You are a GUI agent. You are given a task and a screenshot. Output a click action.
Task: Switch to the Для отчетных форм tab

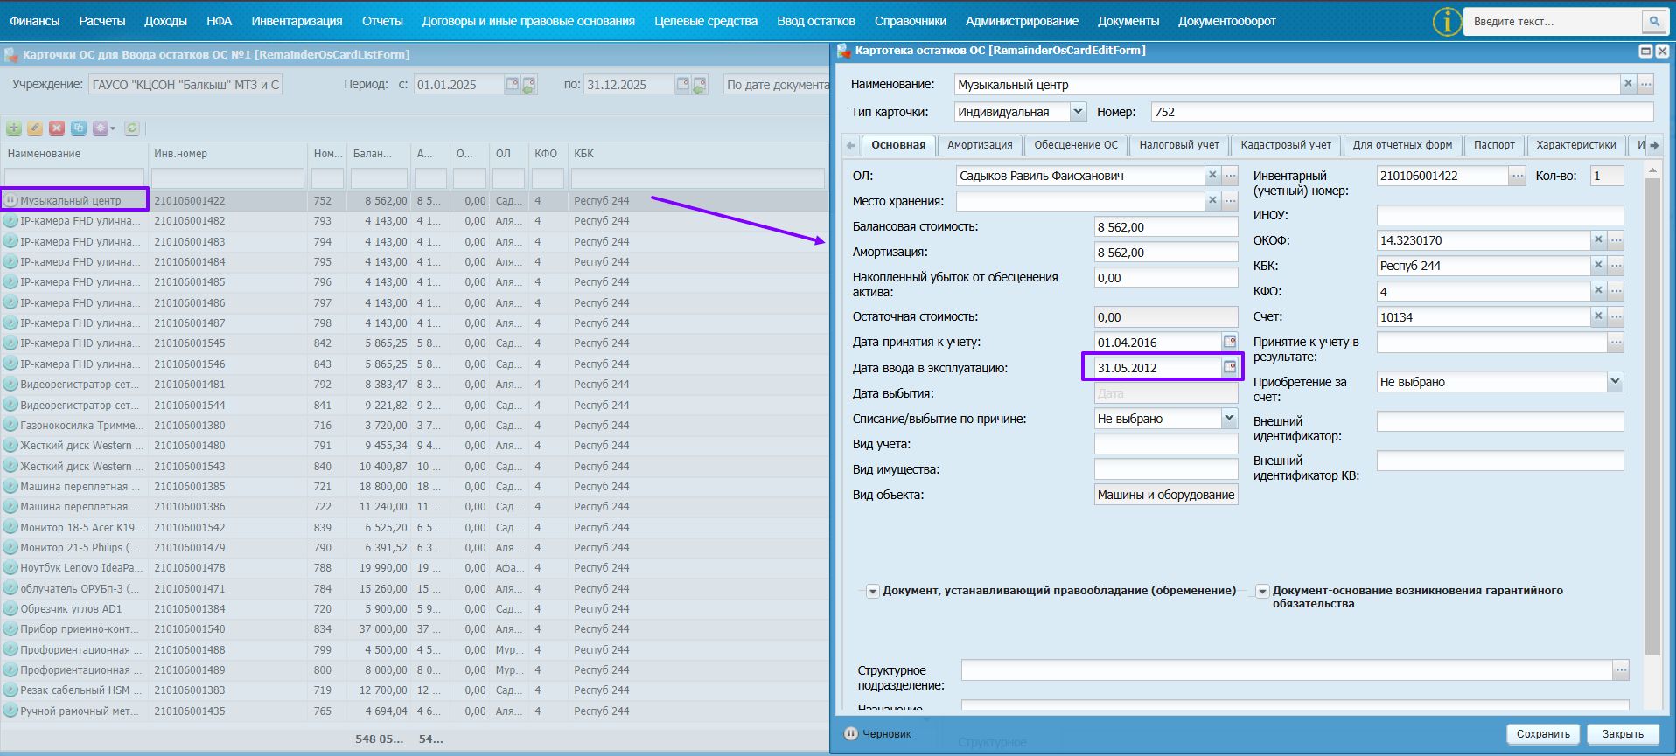(x=1402, y=145)
